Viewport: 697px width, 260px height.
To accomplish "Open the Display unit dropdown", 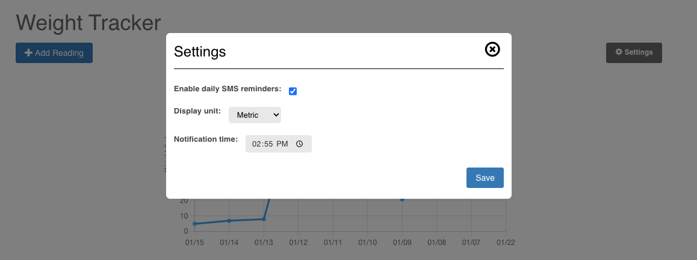I will [255, 115].
